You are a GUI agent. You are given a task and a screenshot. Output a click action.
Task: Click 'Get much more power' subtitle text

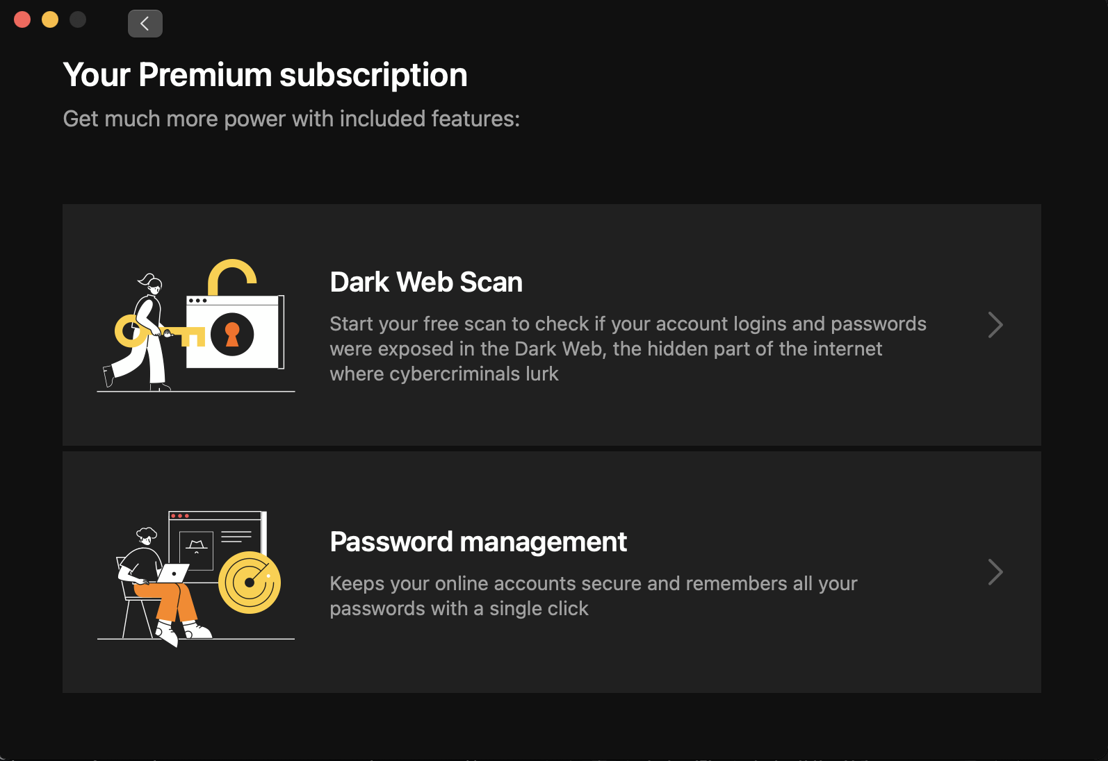tap(291, 119)
